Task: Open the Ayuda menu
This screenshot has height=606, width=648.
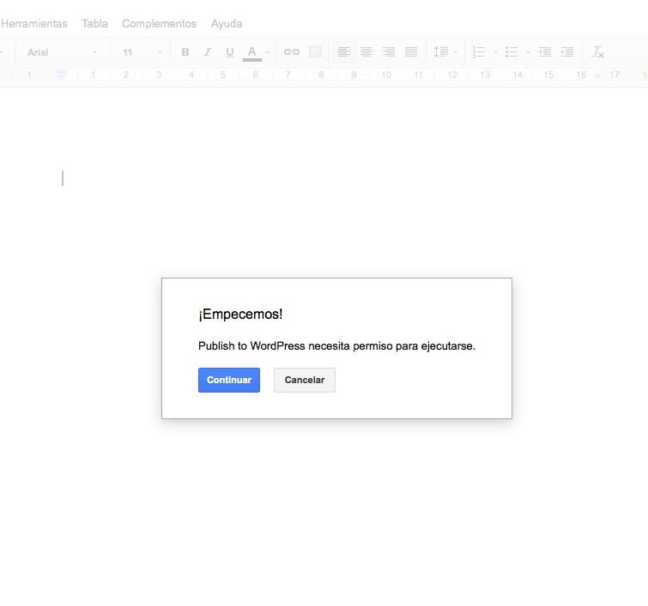Action: [x=227, y=23]
